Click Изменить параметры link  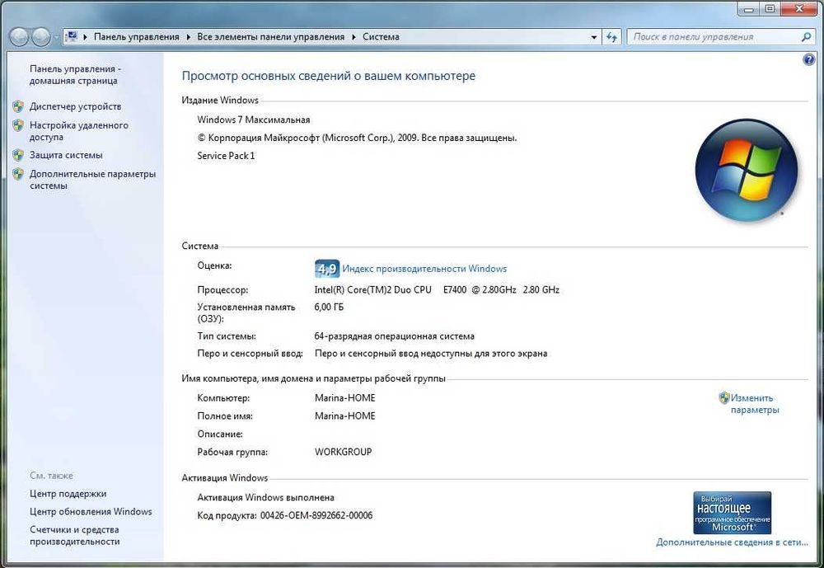(x=755, y=404)
